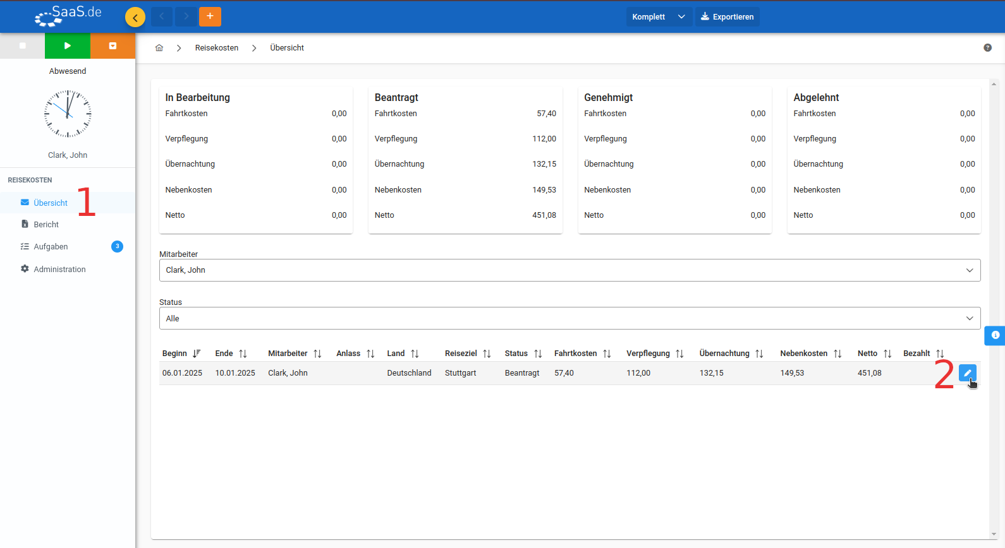Click the vertical scrollbar down arrow
Viewport: 1005px width, 548px height.
(x=994, y=535)
